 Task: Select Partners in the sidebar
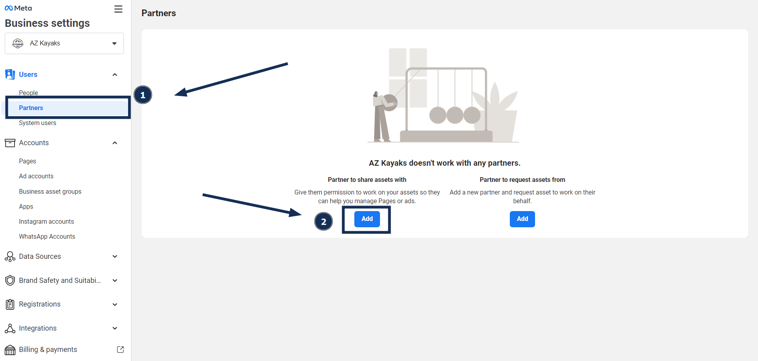(x=66, y=108)
